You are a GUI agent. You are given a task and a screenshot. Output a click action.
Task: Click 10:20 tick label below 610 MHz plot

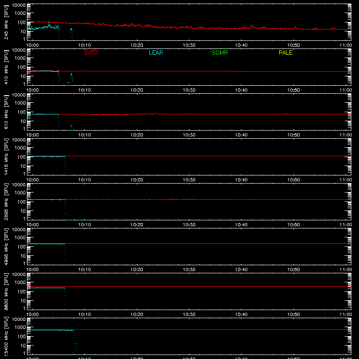pos(137,135)
